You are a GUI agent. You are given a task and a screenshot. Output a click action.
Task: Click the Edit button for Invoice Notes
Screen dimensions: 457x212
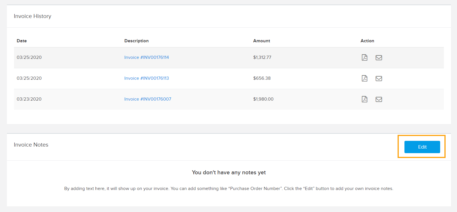pos(422,147)
